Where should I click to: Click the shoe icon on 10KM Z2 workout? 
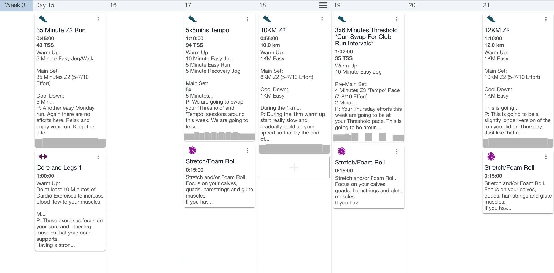tap(267, 19)
